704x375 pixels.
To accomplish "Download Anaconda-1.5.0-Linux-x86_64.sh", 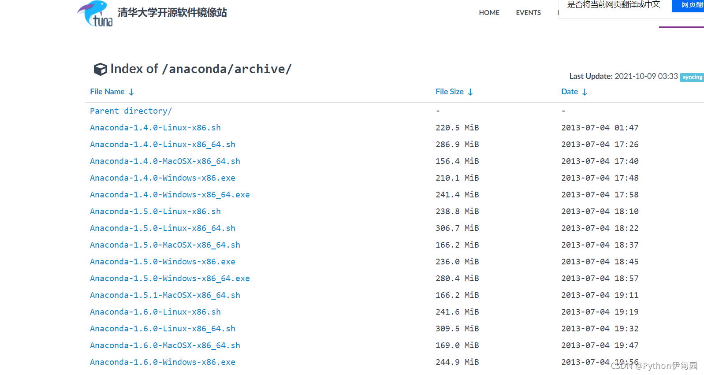I will 163,228.
